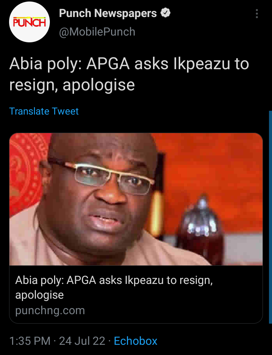Tap "apologise" in the link card title

39,295
